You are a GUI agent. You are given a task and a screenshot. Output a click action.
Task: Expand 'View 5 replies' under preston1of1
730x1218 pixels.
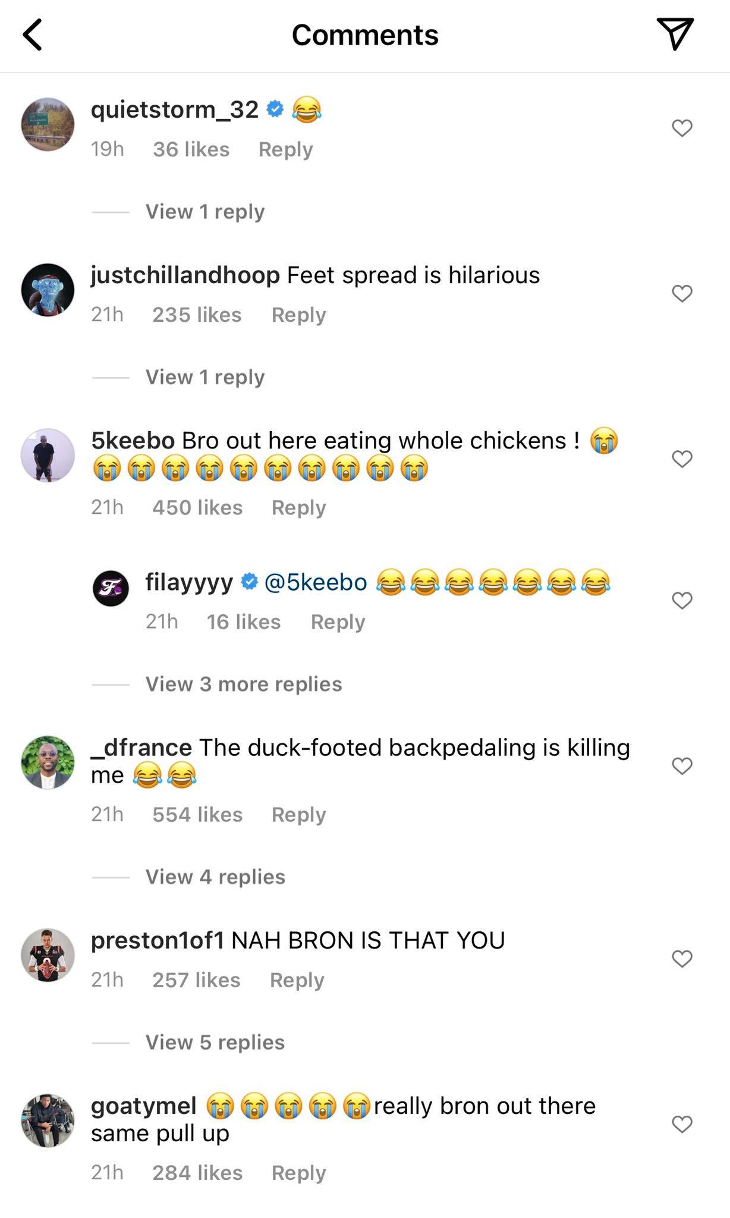[x=215, y=1042]
